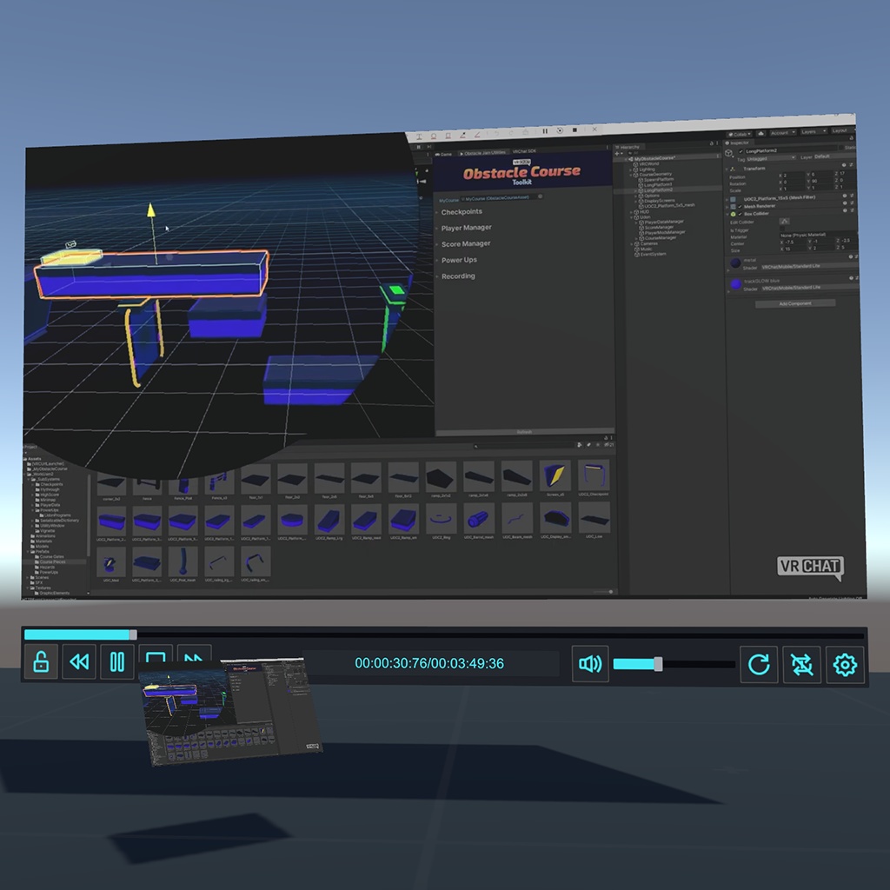Open the Obstacle Jam Utilities tab
890x890 pixels.
point(483,151)
